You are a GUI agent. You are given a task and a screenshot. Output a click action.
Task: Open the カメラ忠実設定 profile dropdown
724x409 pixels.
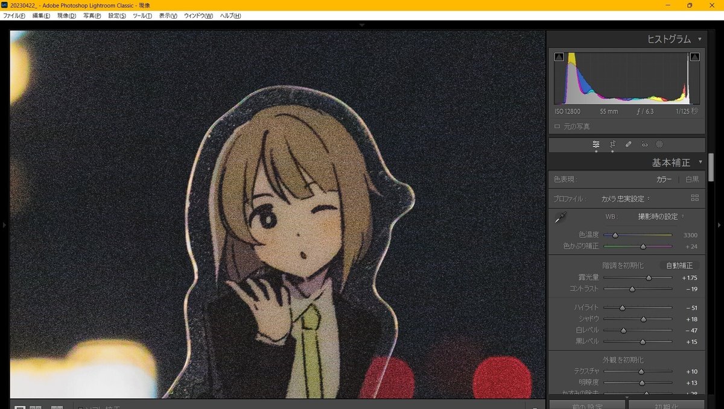pos(626,198)
